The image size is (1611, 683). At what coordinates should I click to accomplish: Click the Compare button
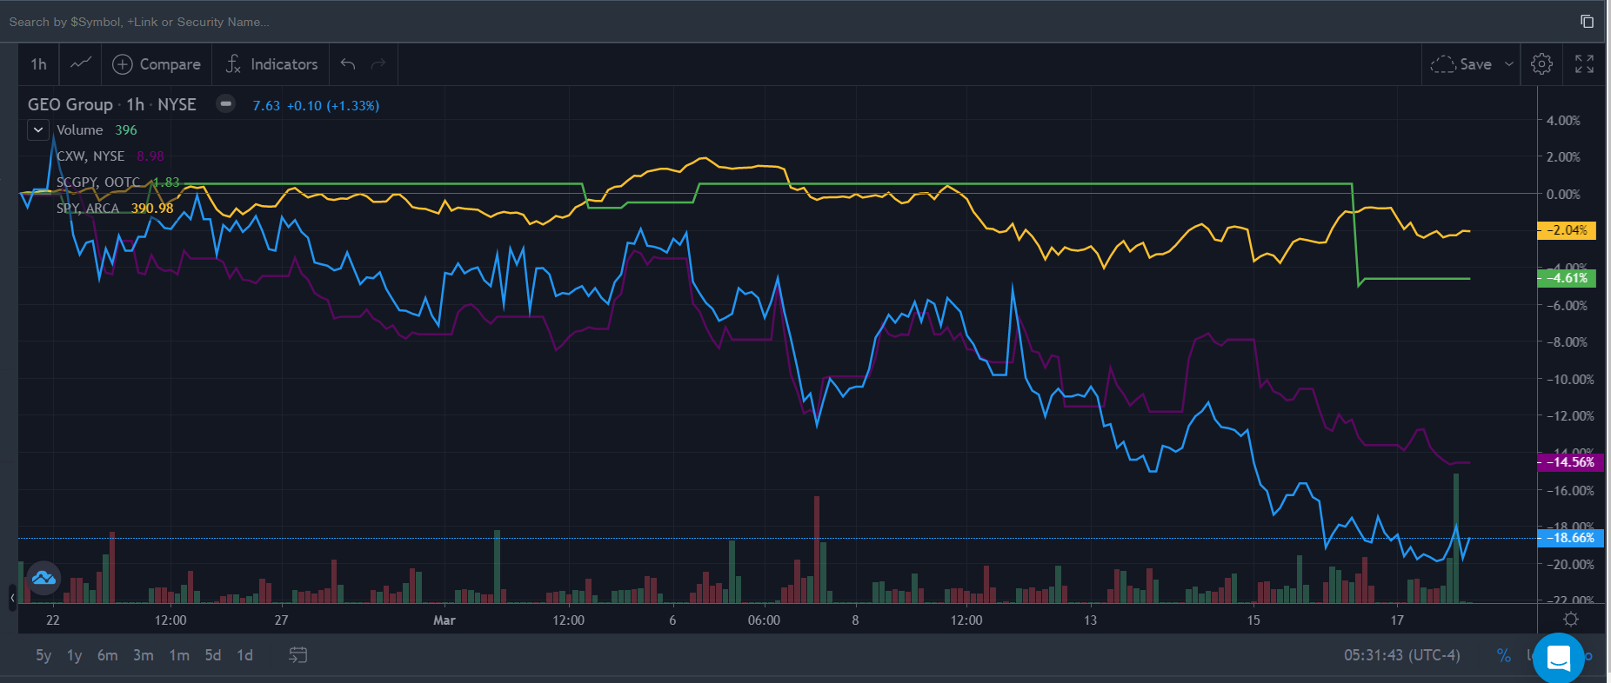157,64
